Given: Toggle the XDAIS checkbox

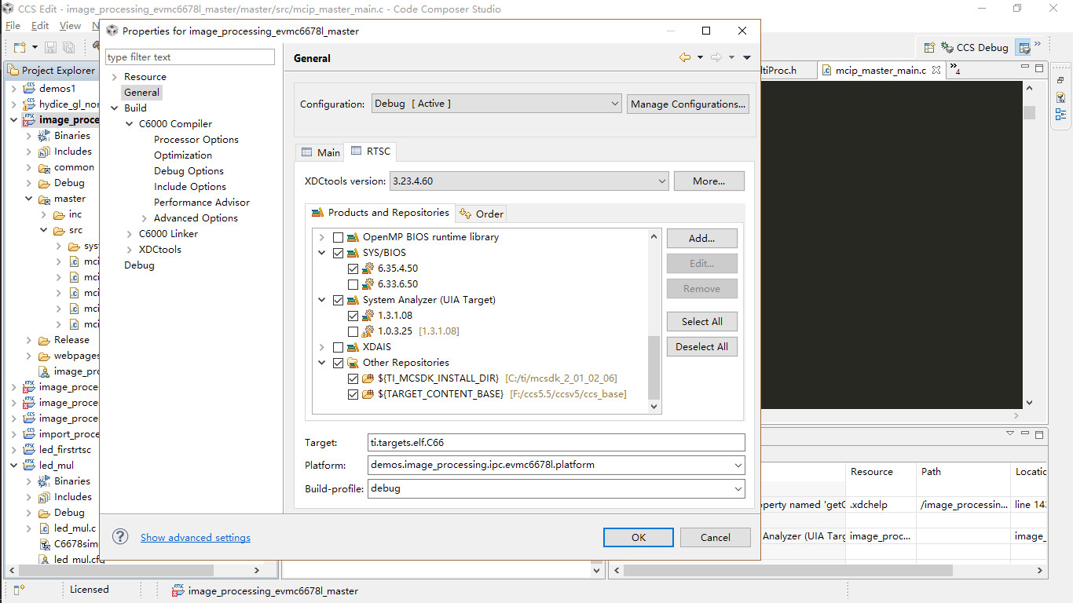Looking at the screenshot, I should click(x=338, y=347).
